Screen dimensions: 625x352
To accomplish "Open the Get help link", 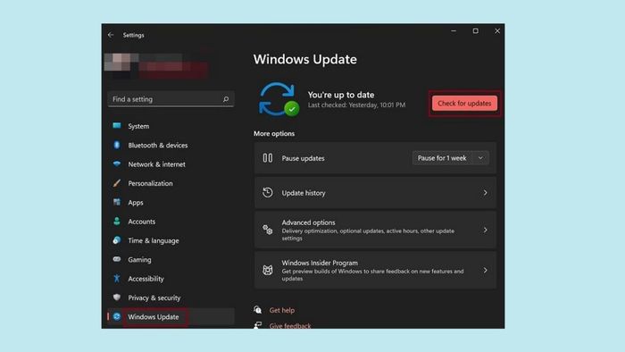I will tap(282, 310).
